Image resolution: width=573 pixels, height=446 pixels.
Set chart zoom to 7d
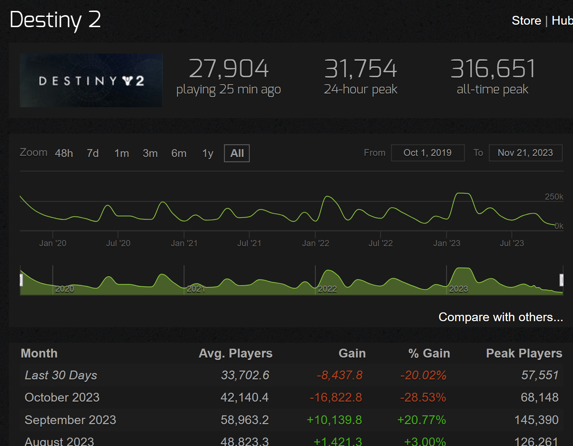click(92, 153)
